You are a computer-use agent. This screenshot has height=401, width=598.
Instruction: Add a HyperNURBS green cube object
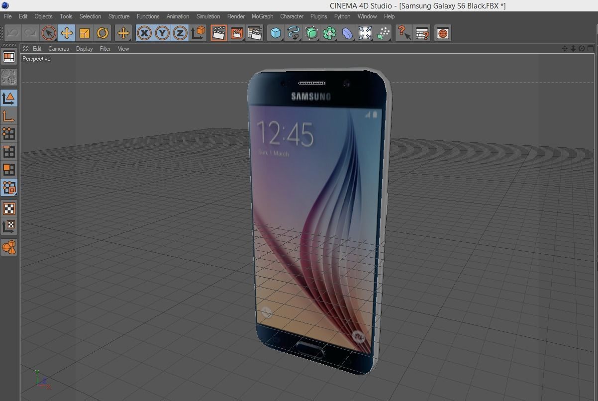coord(311,33)
